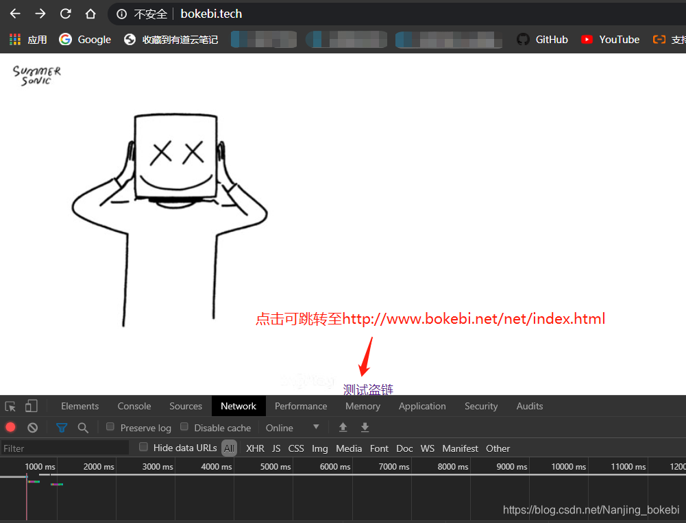Click the 5000 ms timeline overview marker
The height and width of the screenshot is (523, 686).
(275, 467)
